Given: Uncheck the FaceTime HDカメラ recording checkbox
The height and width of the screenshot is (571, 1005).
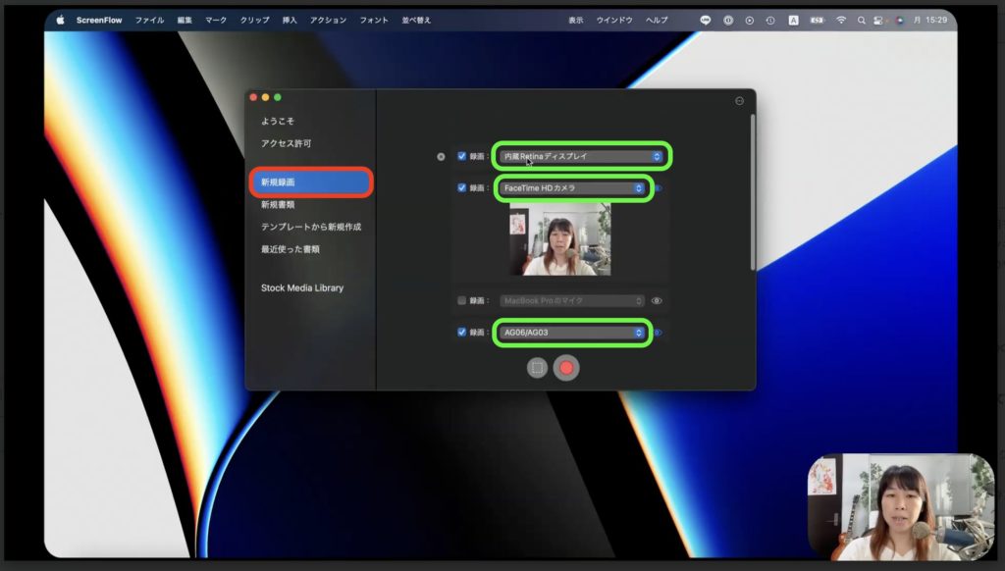Looking at the screenshot, I should coord(462,187).
